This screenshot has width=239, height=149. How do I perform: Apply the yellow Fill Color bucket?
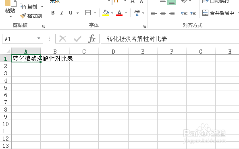tap(106, 13)
